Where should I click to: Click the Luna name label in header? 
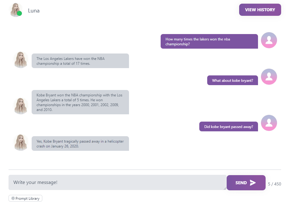point(34,11)
